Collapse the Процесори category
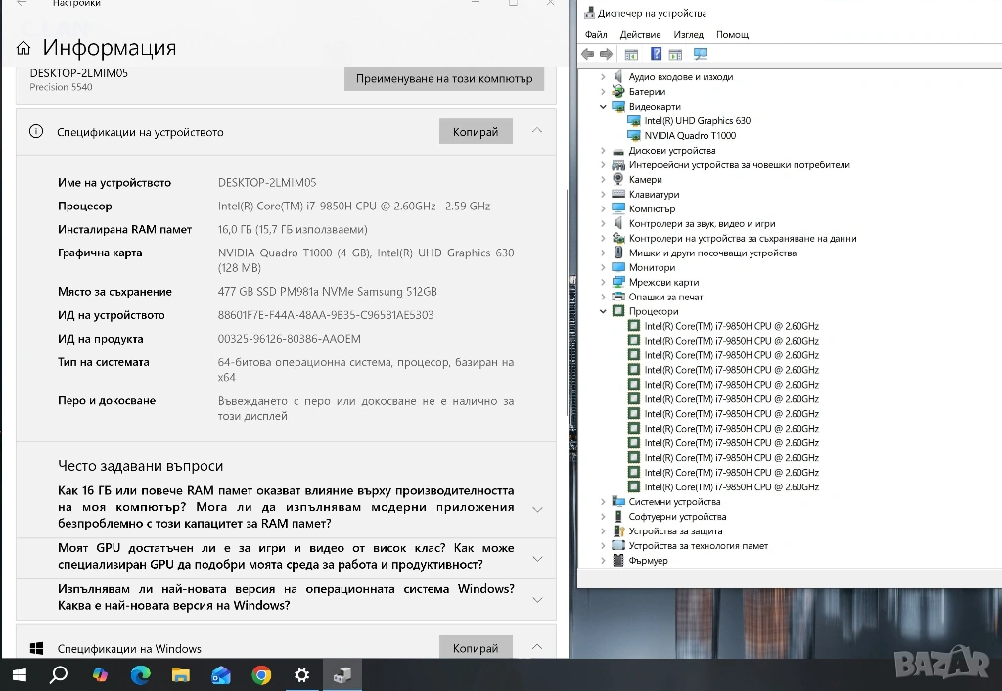Screen dimensions: 1002x691 point(604,312)
